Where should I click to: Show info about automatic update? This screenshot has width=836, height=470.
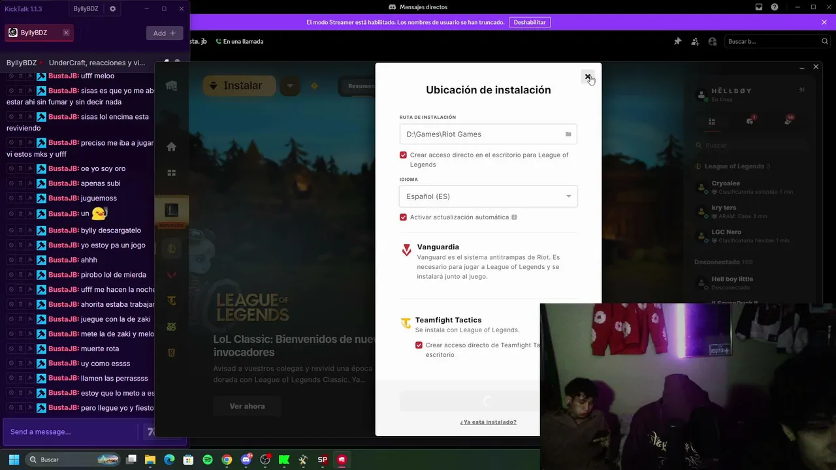(514, 217)
